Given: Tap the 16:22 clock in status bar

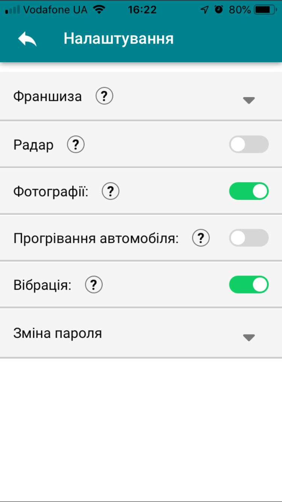Looking at the screenshot, I should [142, 10].
